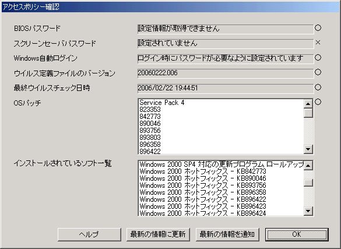
Task: Click the ウイルス定義ファイルのバージョン label
Action: pos(64,73)
